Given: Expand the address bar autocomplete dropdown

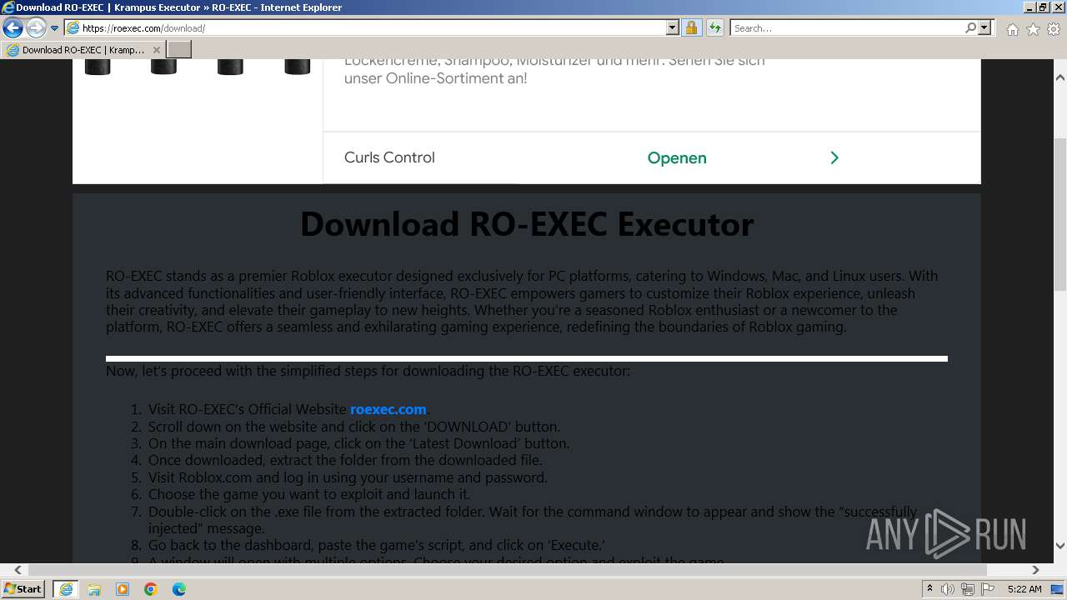Looking at the screenshot, I should click(x=673, y=27).
